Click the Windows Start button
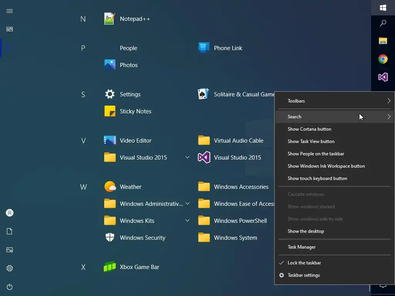 coord(383,8)
